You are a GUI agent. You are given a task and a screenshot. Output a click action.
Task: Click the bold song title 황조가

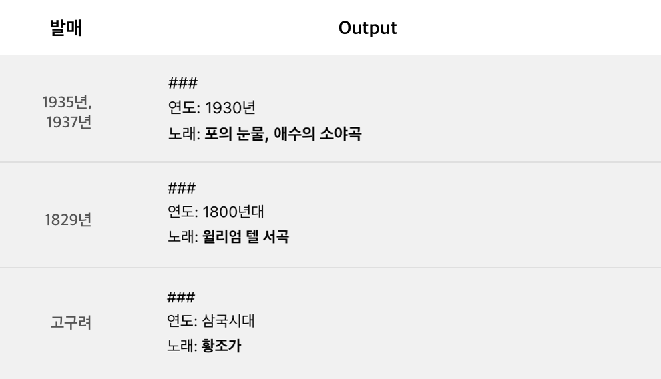tap(221, 346)
